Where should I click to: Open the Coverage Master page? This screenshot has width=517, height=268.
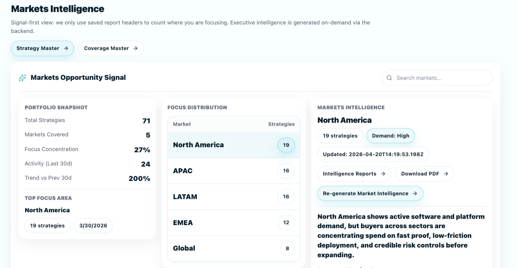point(111,48)
